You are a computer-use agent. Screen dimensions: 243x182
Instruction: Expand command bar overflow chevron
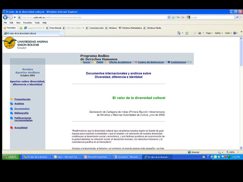(241, 32)
